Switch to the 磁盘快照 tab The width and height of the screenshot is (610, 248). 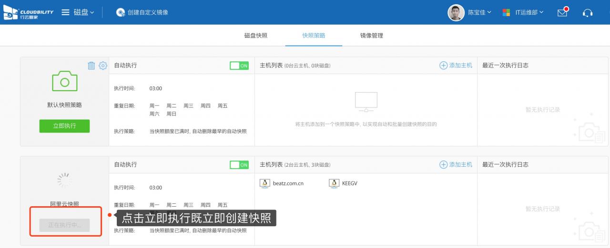point(256,36)
